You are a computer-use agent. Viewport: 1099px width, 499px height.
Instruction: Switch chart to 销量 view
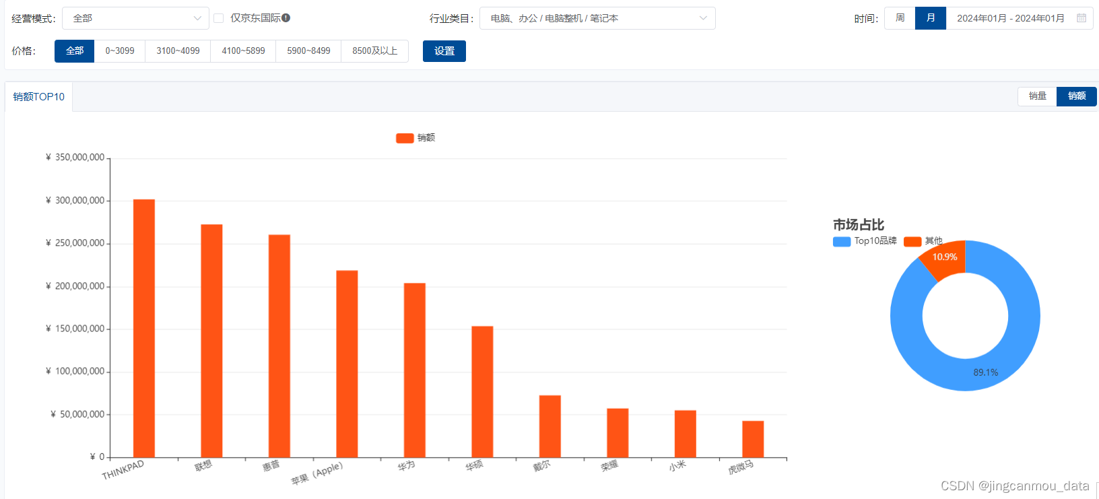click(x=1037, y=96)
